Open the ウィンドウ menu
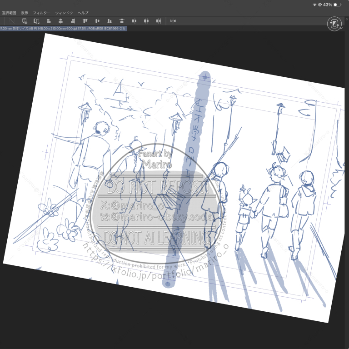Viewport: 349px width, 349px height. tap(64, 13)
